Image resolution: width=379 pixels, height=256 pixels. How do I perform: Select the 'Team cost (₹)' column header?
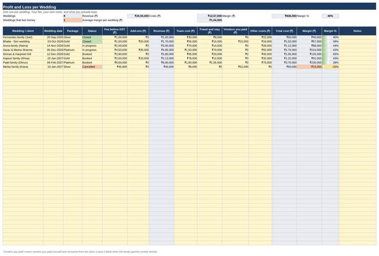point(186,31)
